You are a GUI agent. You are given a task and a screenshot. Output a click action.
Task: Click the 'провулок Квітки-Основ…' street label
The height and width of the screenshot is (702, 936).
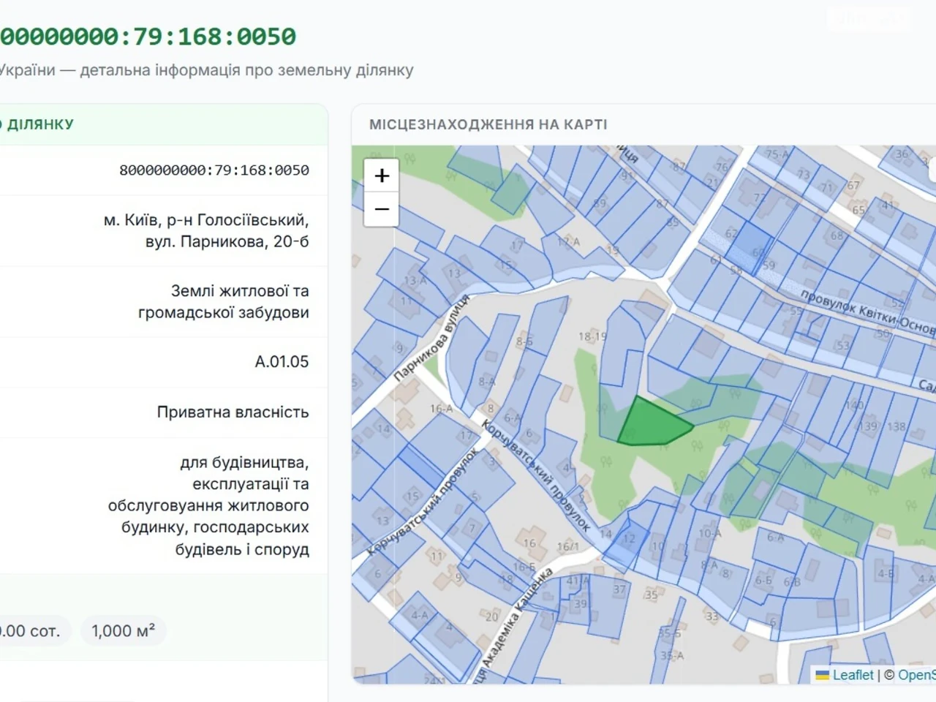pyautogui.click(x=868, y=312)
